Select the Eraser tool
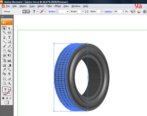The image size is (147, 116). point(9,79)
